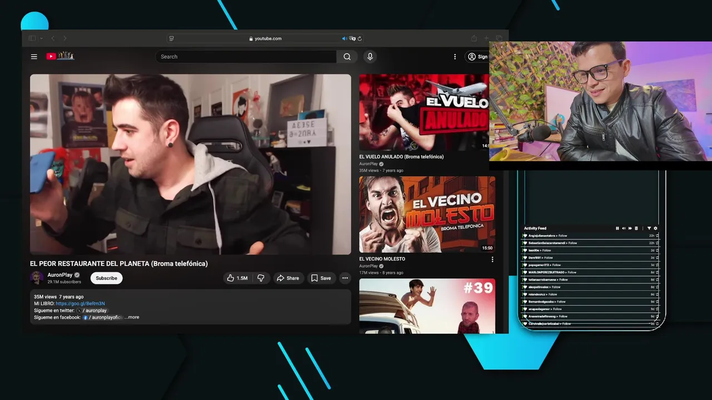Image resolution: width=712 pixels, height=400 pixels.
Task: Share the video
Action: coord(288,278)
